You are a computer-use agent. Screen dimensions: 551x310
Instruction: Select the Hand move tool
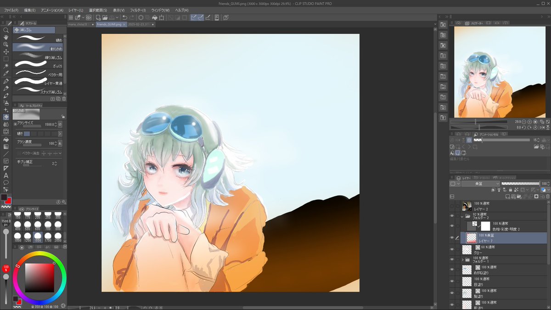pyautogui.click(x=6, y=37)
